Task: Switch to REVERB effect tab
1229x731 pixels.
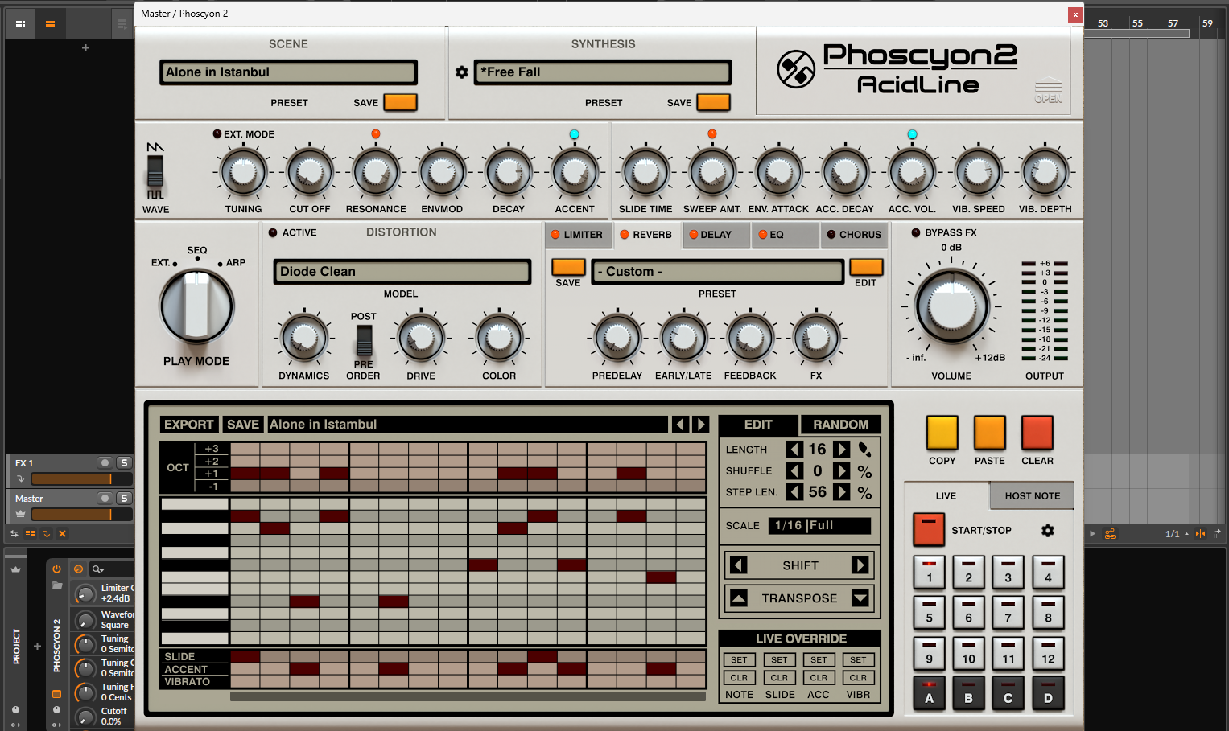Action: [646, 235]
